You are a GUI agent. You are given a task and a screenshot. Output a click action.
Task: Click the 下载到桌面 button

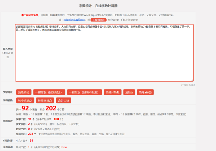pyautogui.click(x=99, y=20)
